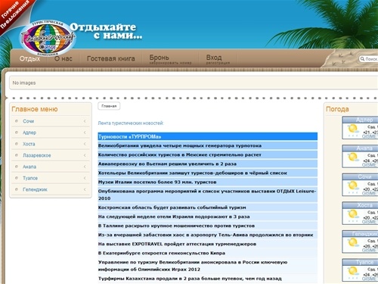The width and height of the screenshot is (378, 284).
Task: Open Сочи in the main menu
Action: pyautogui.click(x=28, y=121)
